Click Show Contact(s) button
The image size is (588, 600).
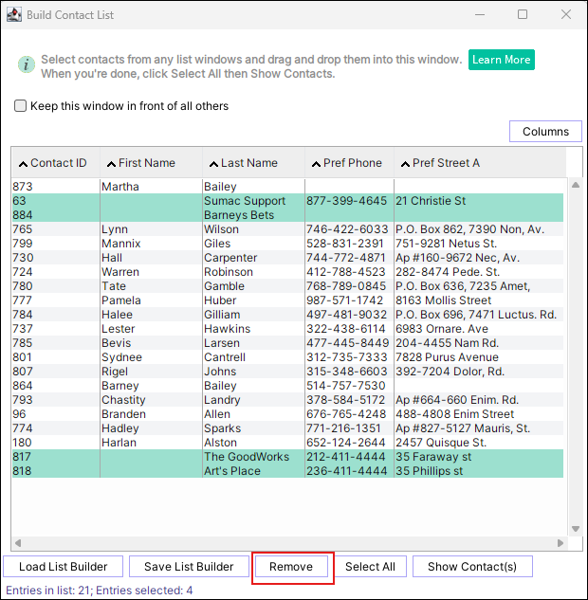pos(472,567)
